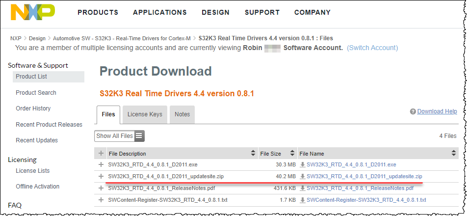Click the 4 Files count text
467x216 pixels.
[x=448, y=136]
